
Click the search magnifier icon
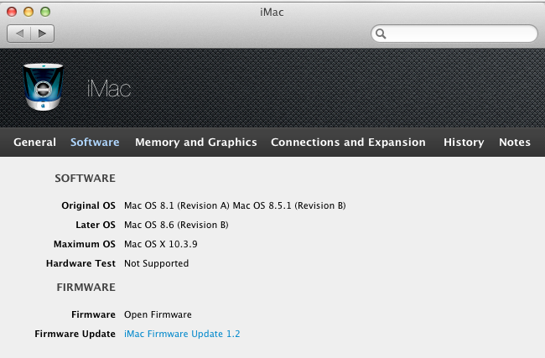tap(381, 34)
